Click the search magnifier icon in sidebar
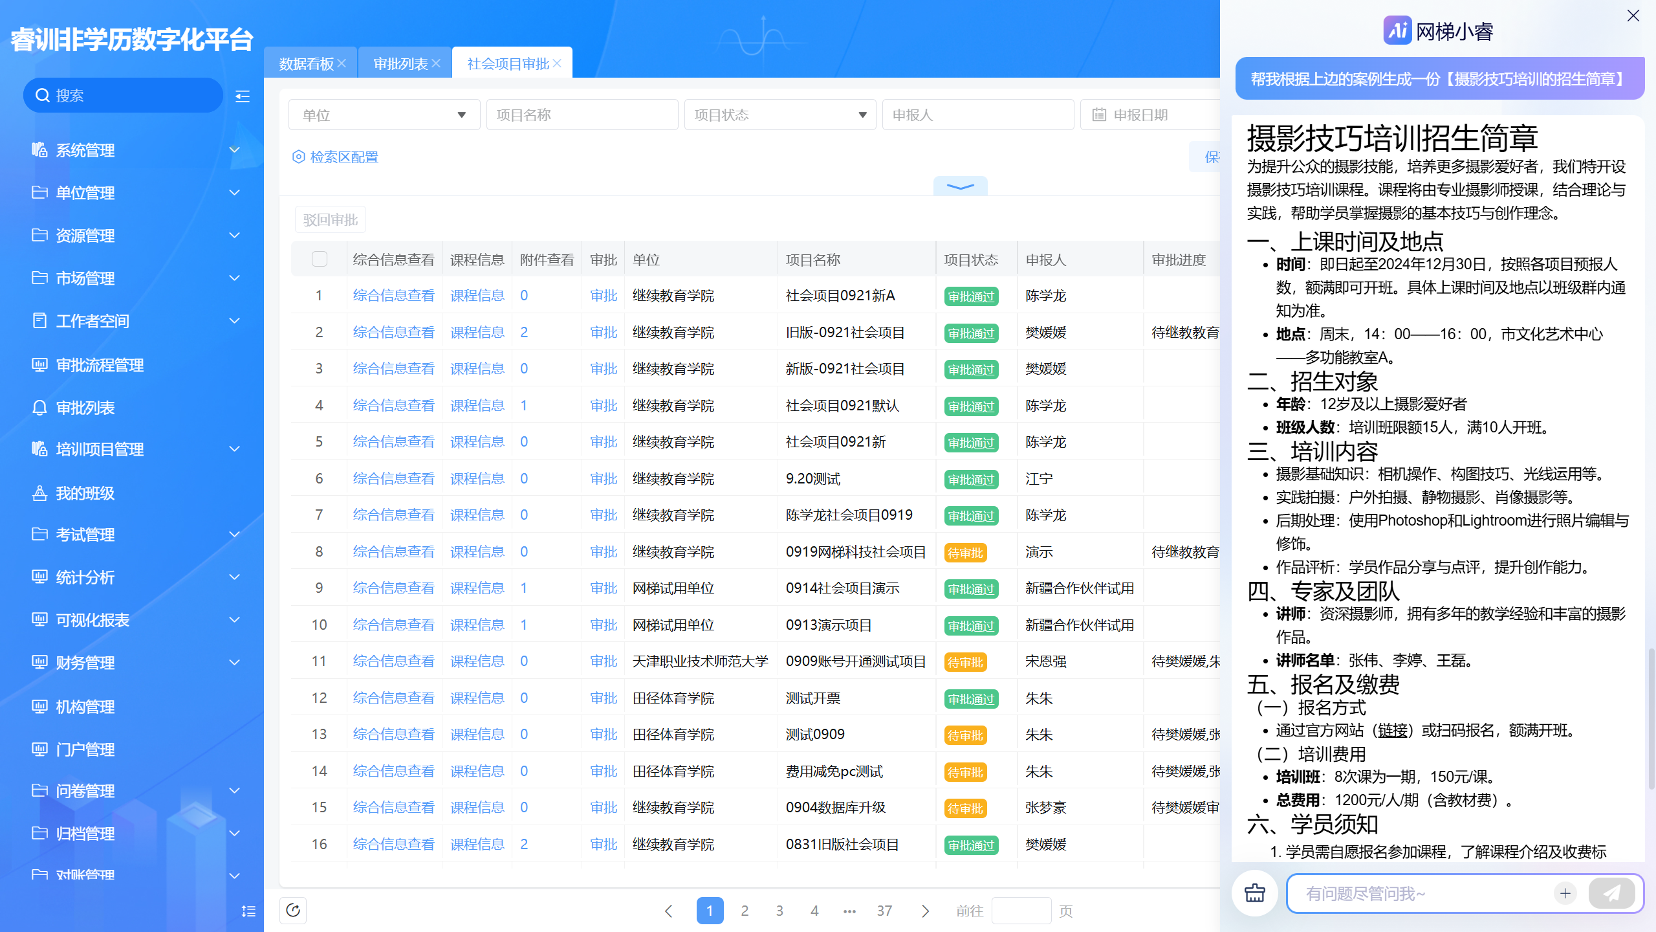 coord(43,96)
